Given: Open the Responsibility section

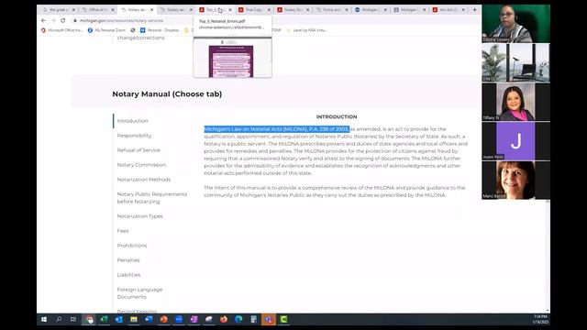Looking at the screenshot, I should coord(134,136).
